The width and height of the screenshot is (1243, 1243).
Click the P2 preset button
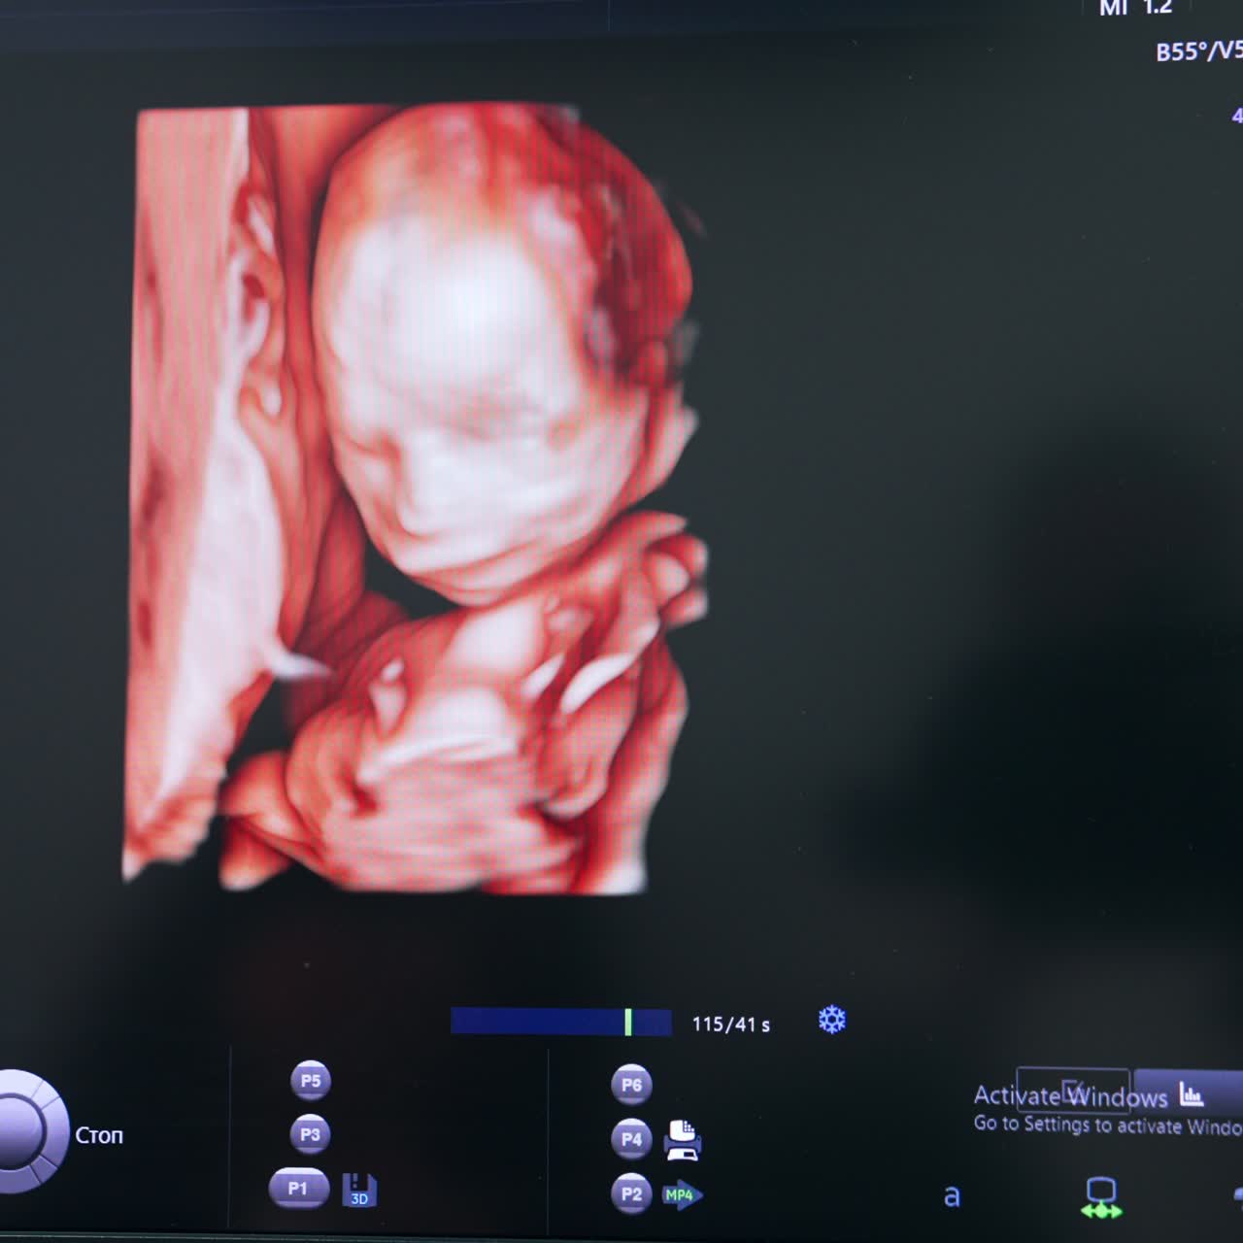[x=631, y=1194]
